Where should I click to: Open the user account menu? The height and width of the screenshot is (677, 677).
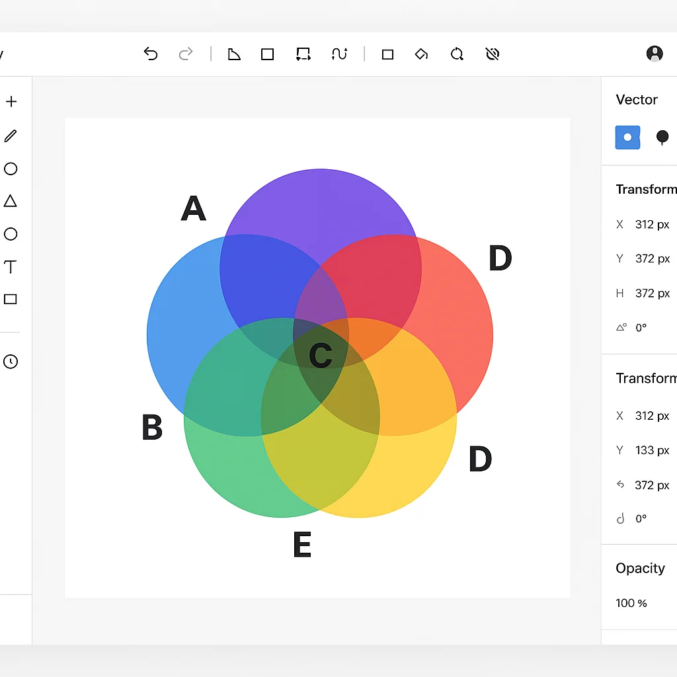pyautogui.click(x=655, y=53)
